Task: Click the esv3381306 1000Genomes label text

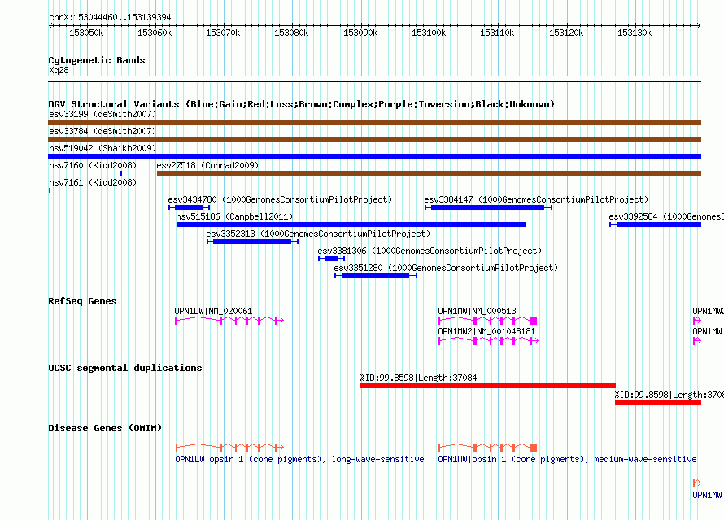Action: pos(430,251)
